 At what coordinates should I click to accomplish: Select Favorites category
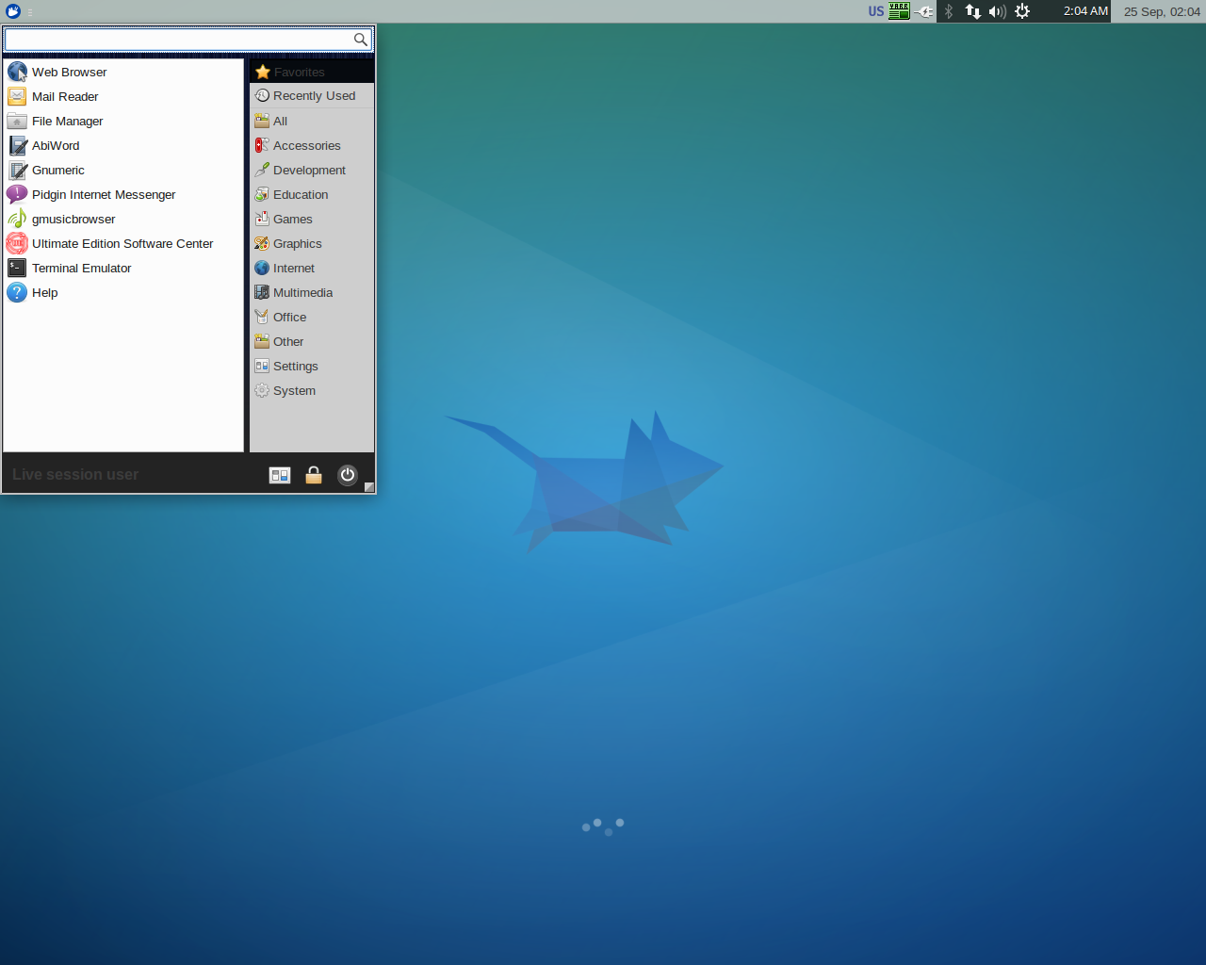312,72
